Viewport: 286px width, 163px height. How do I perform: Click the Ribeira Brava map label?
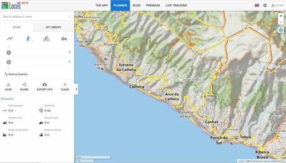tap(262, 155)
